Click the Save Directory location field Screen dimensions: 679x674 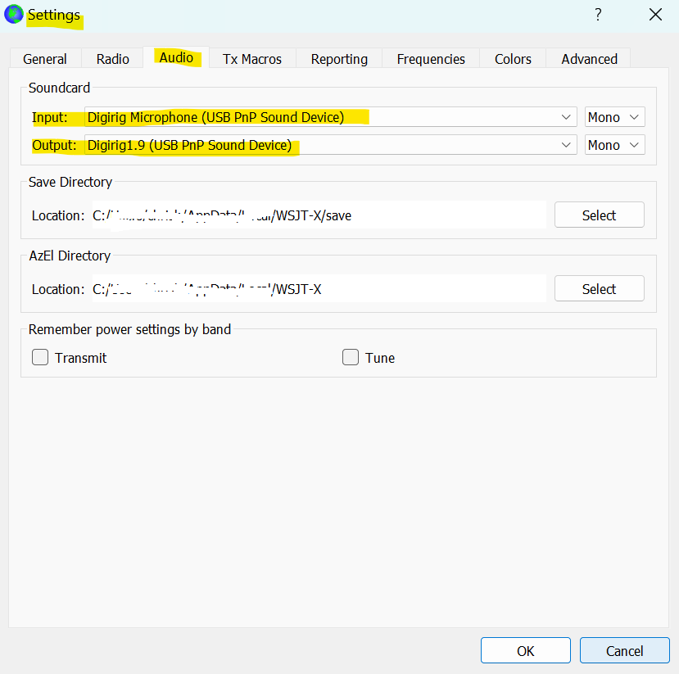click(x=319, y=215)
